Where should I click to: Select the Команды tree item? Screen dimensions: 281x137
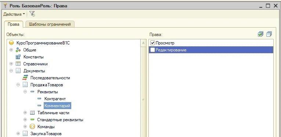click(46, 127)
